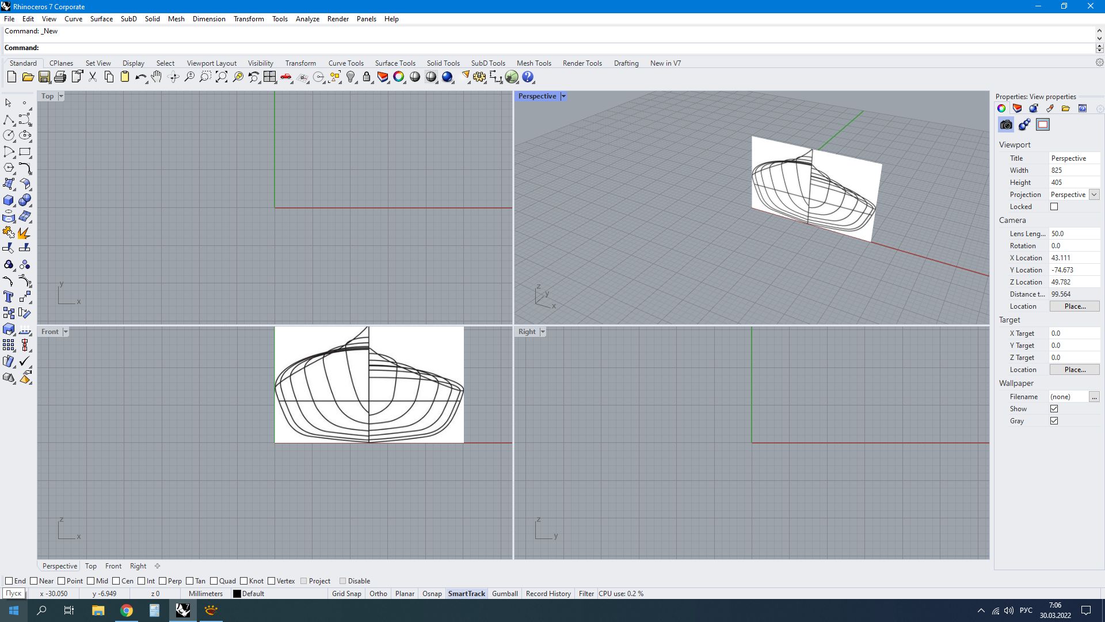Click the Save file toolbar icon
1105x622 pixels.
44,77
